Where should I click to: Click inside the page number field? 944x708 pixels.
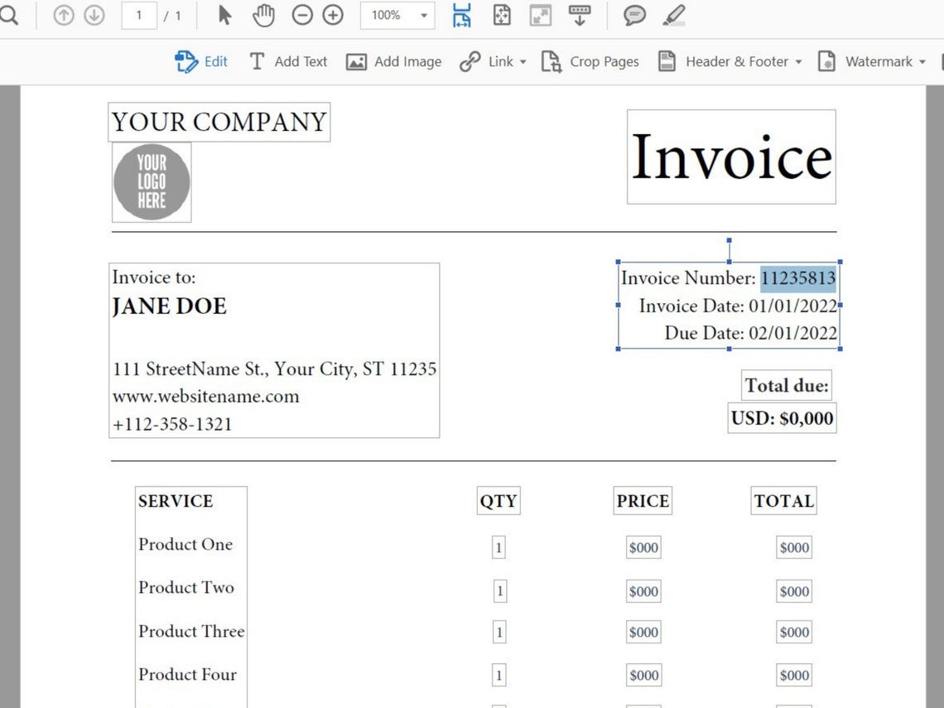click(139, 15)
